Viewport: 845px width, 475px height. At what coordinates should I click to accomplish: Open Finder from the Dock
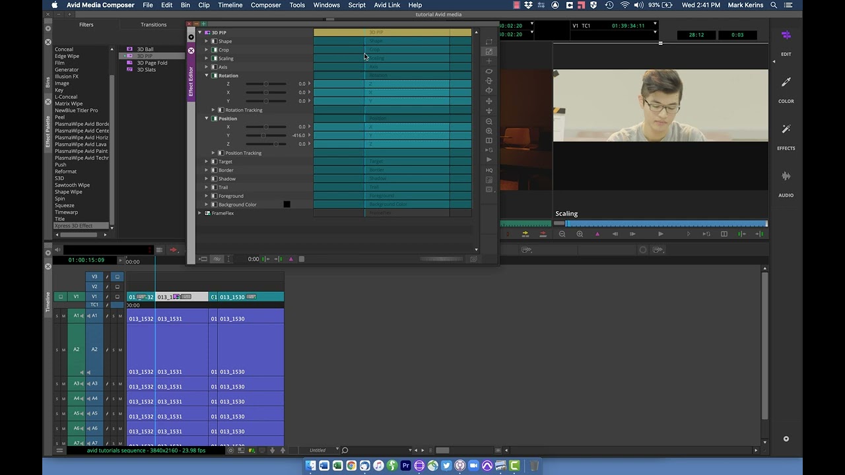[x=310, y=466]
